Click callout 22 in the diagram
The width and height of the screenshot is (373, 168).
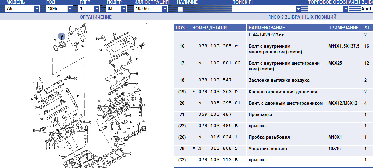(40, 78)
